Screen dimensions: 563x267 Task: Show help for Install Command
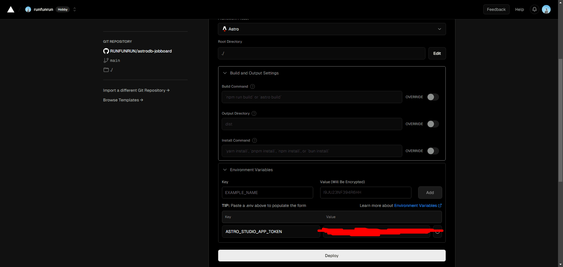tap(255, 140)
